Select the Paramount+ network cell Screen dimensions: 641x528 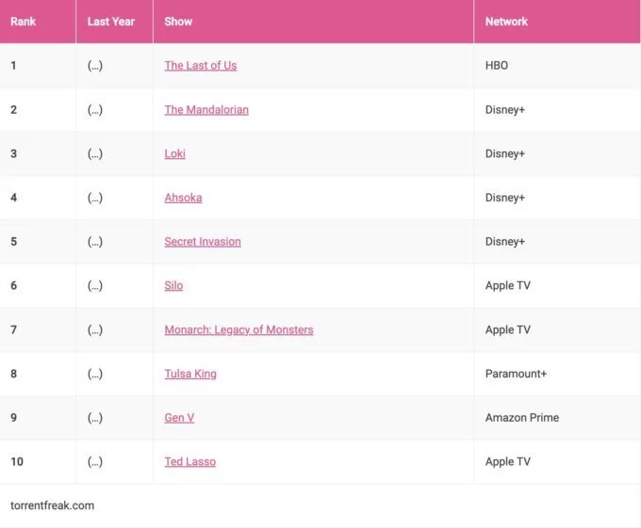[516, 374]
